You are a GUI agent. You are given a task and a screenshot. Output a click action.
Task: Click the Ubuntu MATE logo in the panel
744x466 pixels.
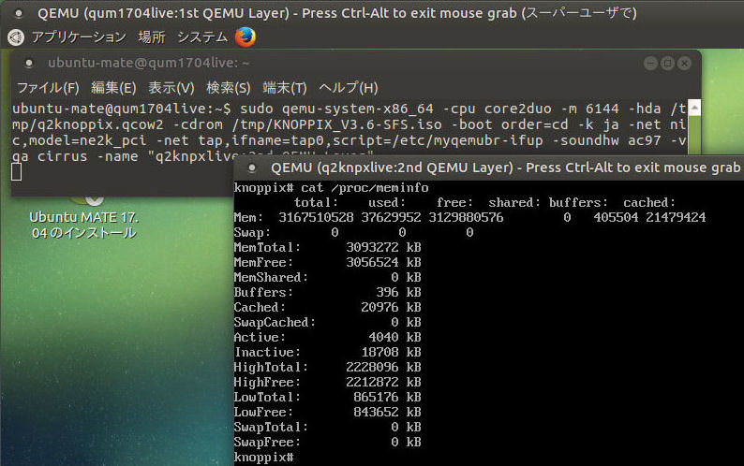click(x=16, y=37)
